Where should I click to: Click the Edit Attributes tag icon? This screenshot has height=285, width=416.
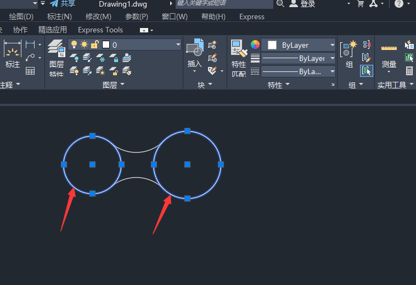click(x=212, y=71)
